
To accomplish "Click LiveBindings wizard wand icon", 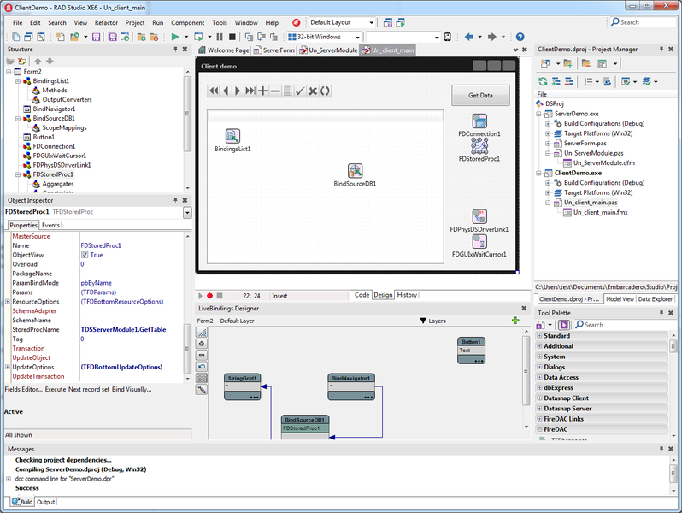I will pyautogui.click(x=202, y=389).
